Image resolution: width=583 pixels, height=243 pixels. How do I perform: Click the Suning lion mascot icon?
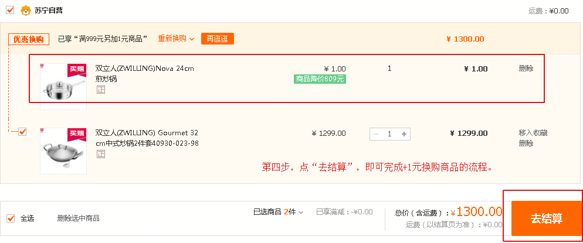coord(25,11)
